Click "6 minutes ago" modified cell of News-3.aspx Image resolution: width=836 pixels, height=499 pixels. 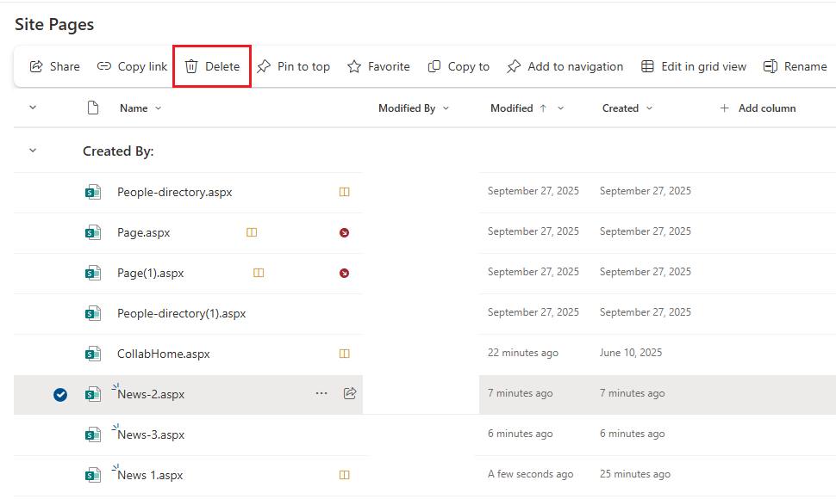(x=521, y=434)
